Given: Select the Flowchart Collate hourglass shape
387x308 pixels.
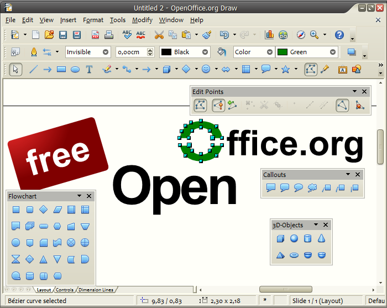Looking at the screenshot, I should point(16,259).
